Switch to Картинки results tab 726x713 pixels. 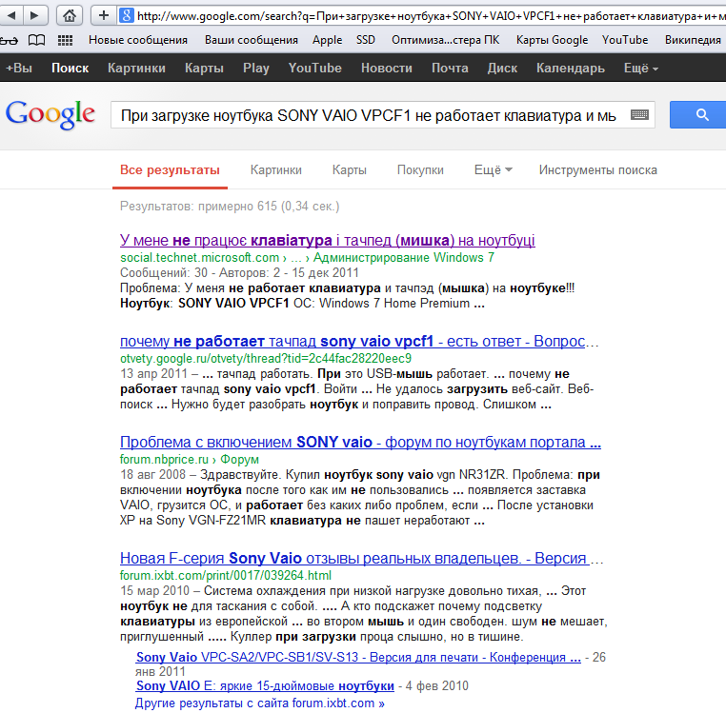[276, 170]
